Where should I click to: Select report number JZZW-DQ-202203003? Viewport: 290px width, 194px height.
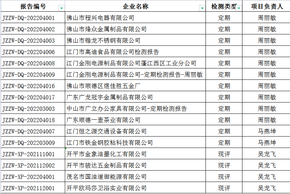pyautogui.click(x=29, y=109)
